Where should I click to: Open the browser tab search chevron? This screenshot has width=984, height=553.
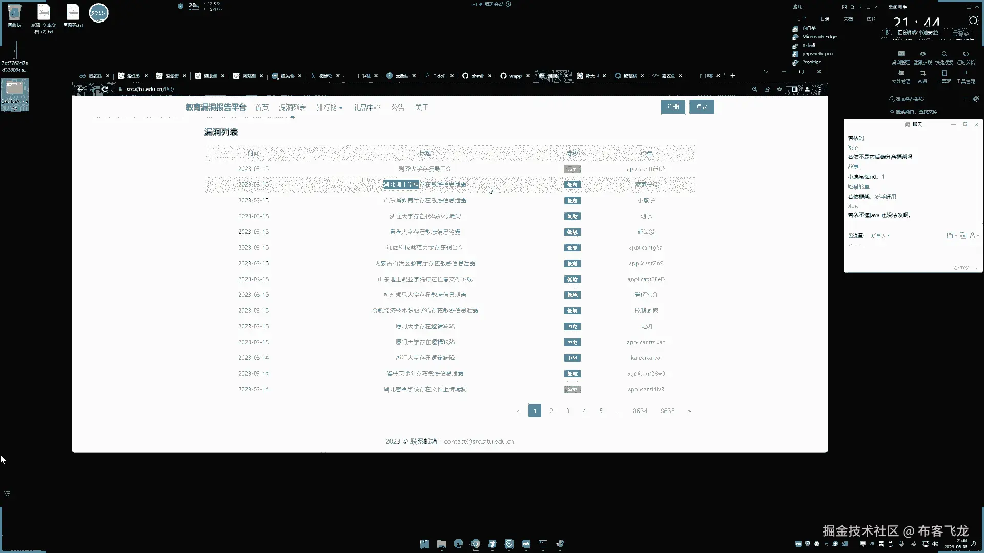(x=766, y=72)
